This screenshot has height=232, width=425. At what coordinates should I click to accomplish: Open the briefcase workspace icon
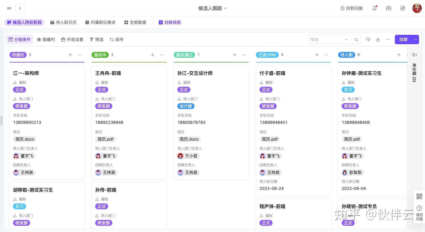tap(389, 8)
